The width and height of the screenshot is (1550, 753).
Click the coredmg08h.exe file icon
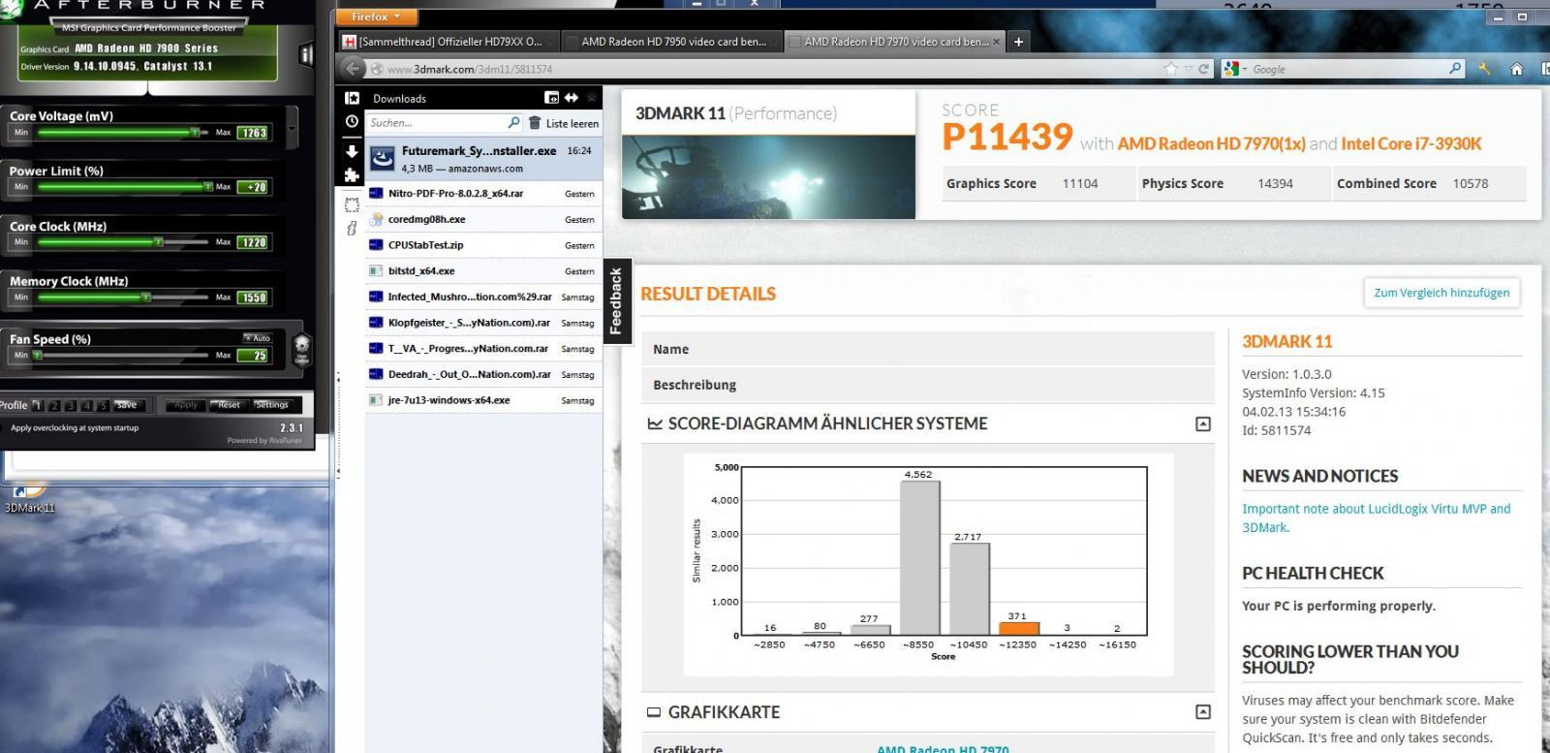376,219
